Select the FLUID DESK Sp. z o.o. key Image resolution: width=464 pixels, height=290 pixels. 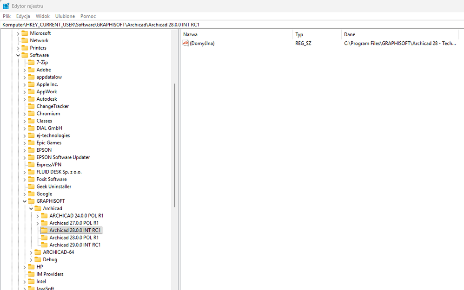click(x=59, y=172)
